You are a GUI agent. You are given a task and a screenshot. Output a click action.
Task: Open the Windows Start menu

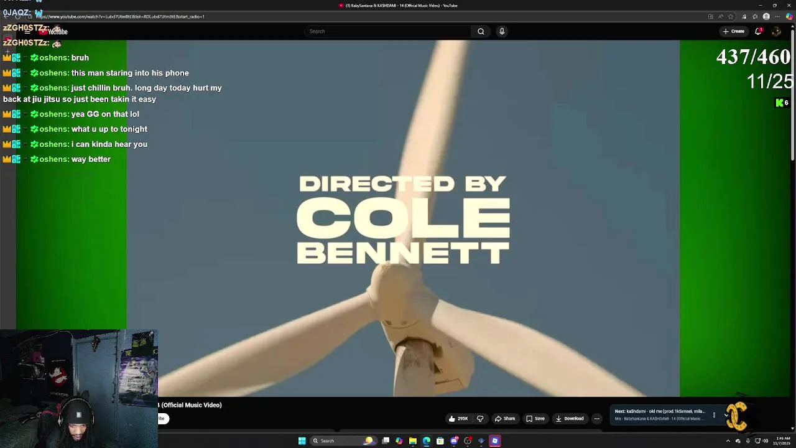point(302,441)
